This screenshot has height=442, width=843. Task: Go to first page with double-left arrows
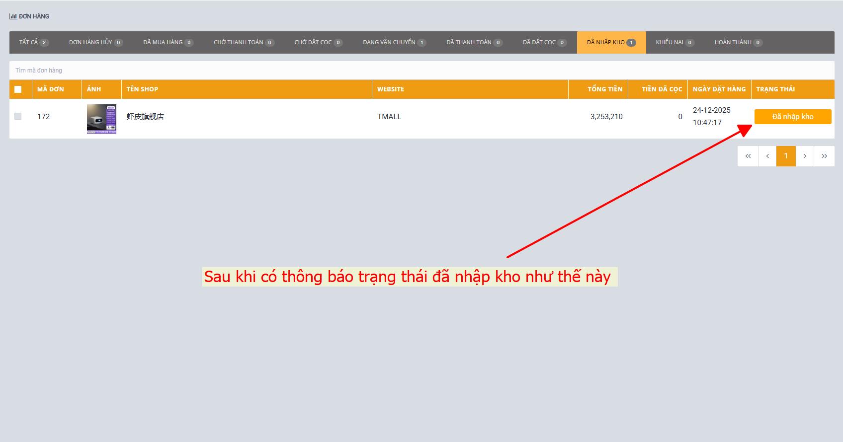pyautogui.click(x=748, y=156)
